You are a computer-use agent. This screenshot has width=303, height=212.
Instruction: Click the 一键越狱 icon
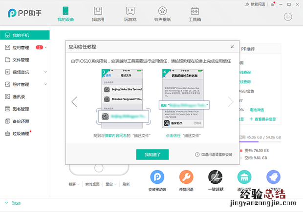215,177
